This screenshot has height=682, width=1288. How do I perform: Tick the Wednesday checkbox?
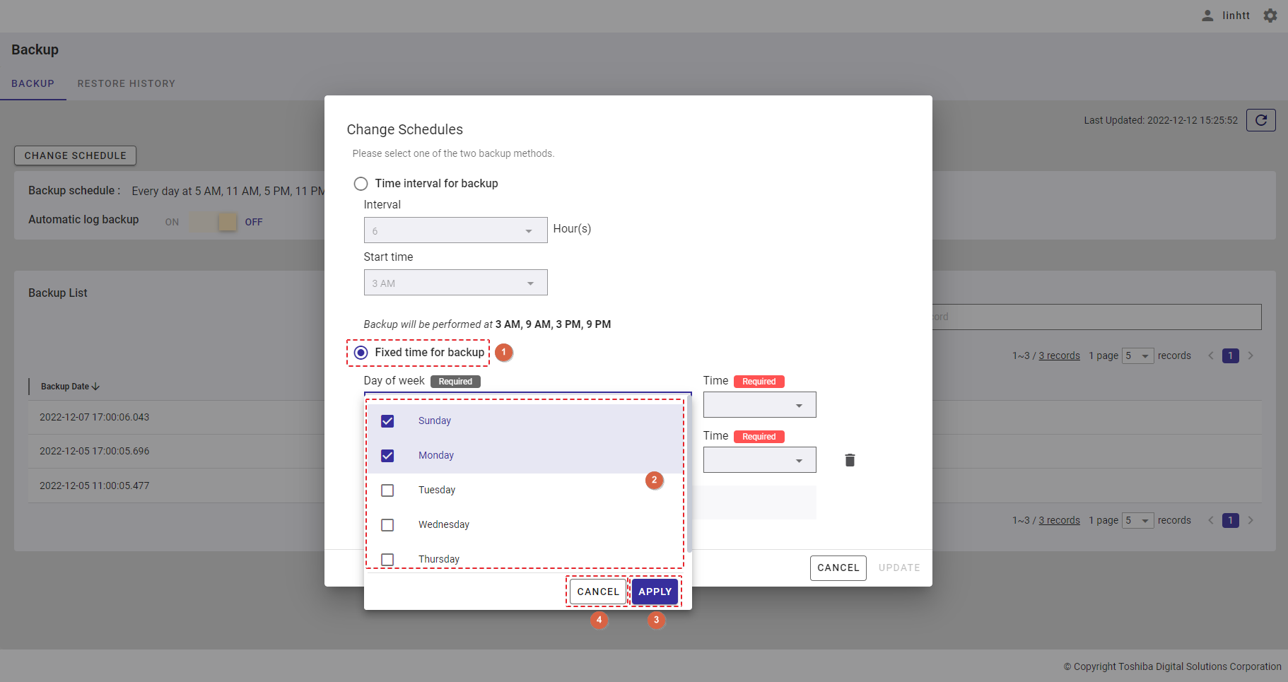pos(387,525)
